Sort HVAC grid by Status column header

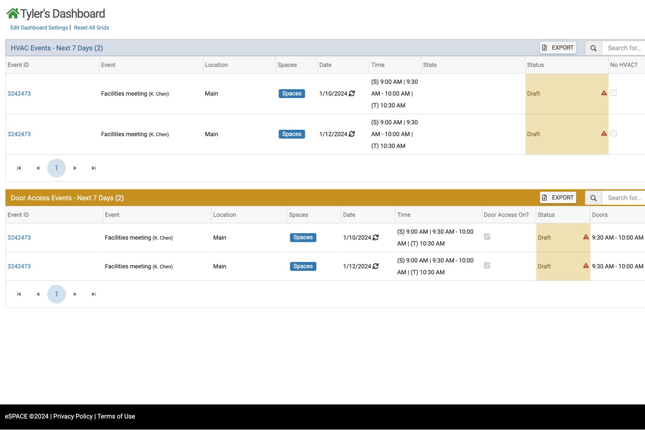coord(535,65)
